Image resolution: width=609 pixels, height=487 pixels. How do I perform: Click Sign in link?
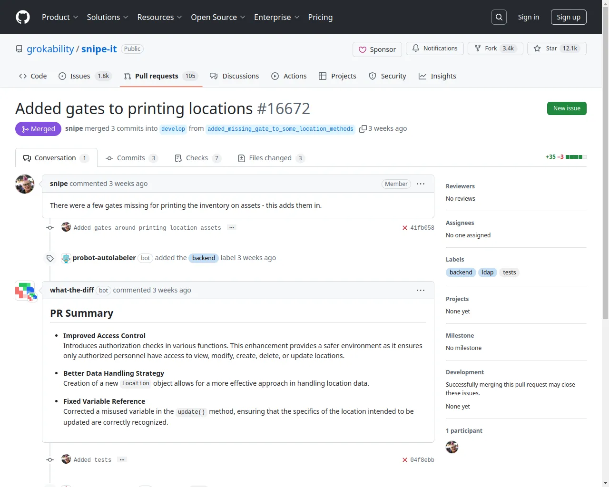pos(529,17)
